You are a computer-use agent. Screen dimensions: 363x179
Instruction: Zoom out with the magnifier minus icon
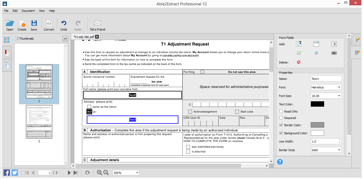106,173
